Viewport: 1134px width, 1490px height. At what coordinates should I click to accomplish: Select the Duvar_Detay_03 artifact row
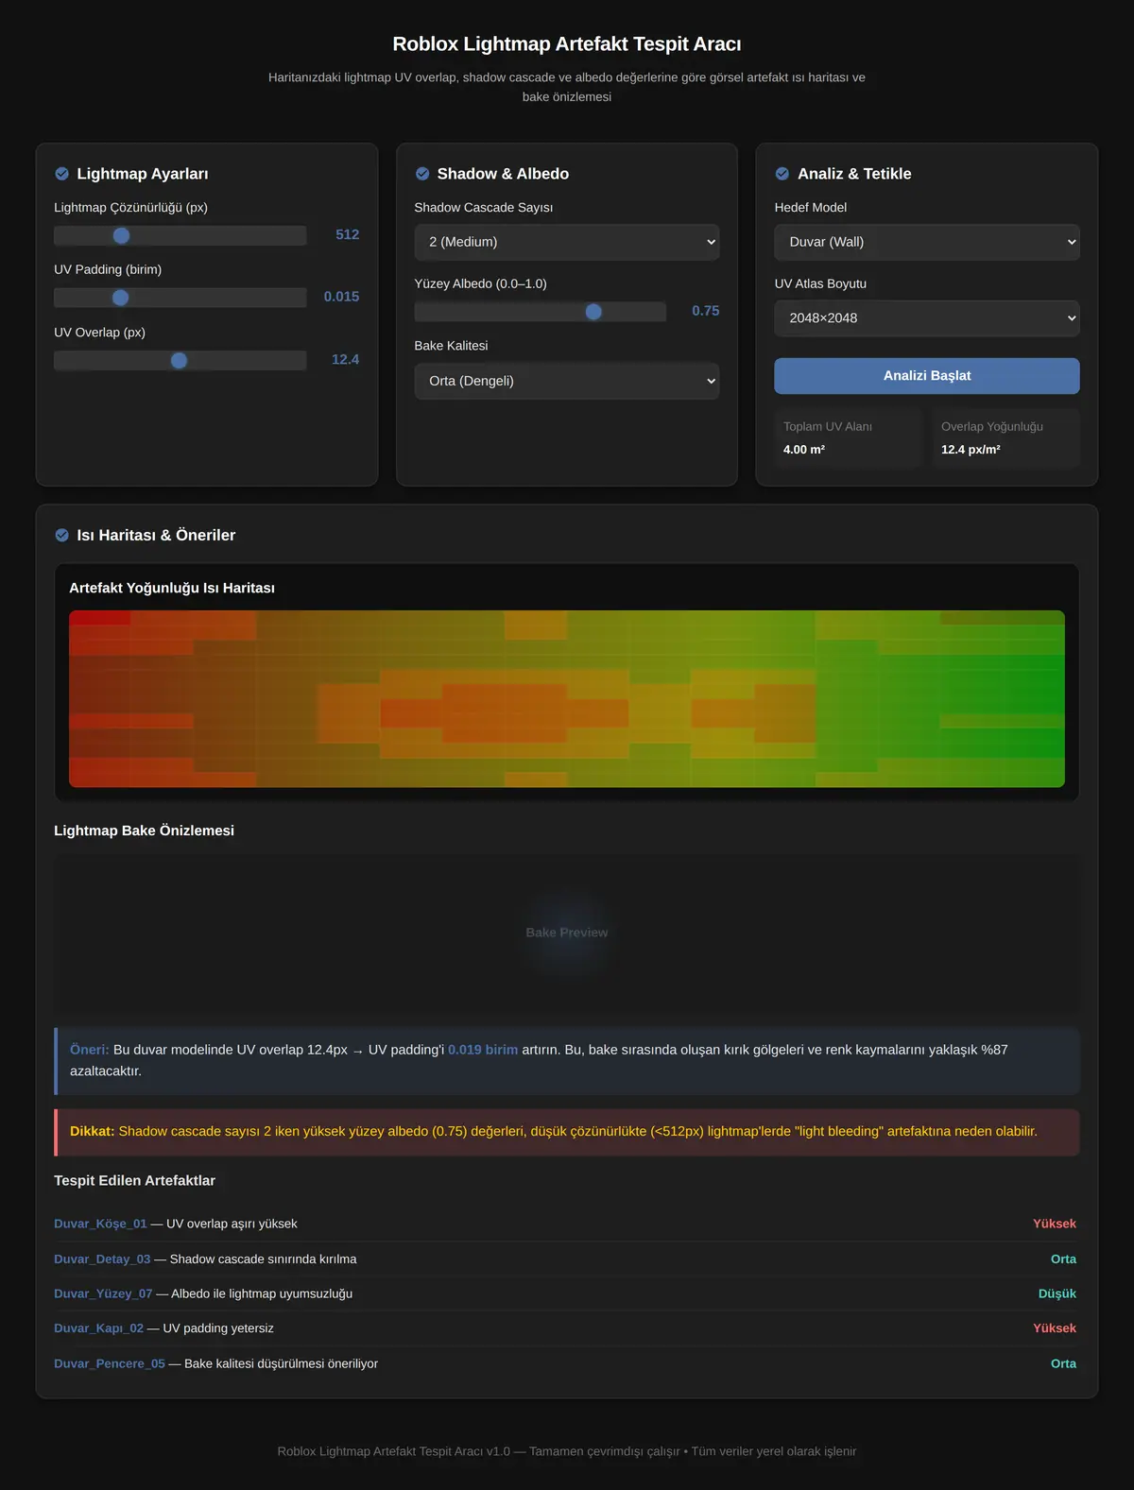pos(565,1259)
